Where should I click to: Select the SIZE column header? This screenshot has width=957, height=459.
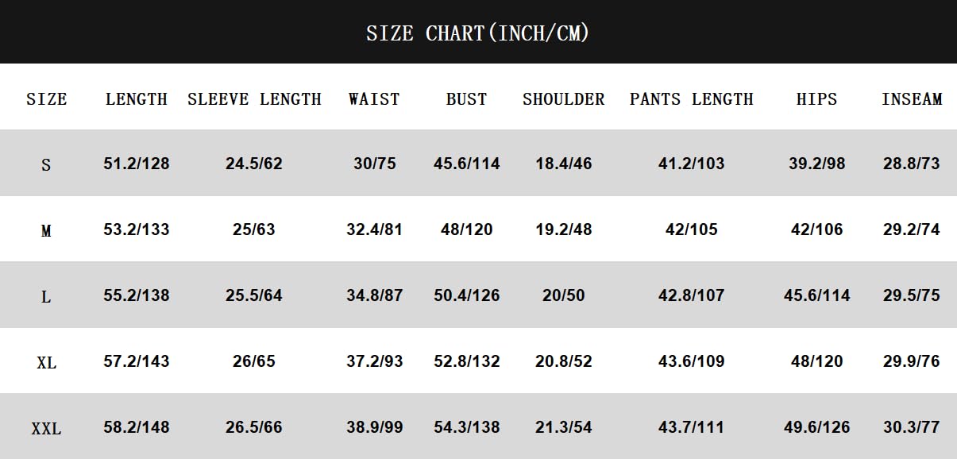pos(47,99)
